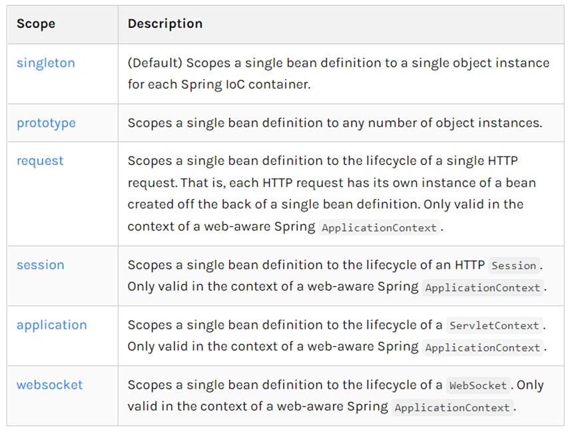
Task: Click ApplicationContext code in websocket row
Action: point(452,407)
